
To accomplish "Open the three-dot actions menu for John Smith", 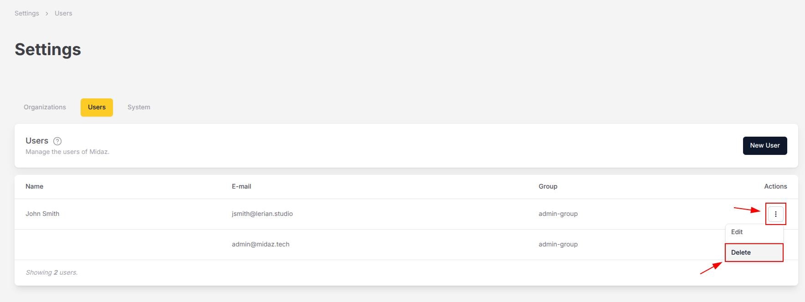I will tap(775, 214).
